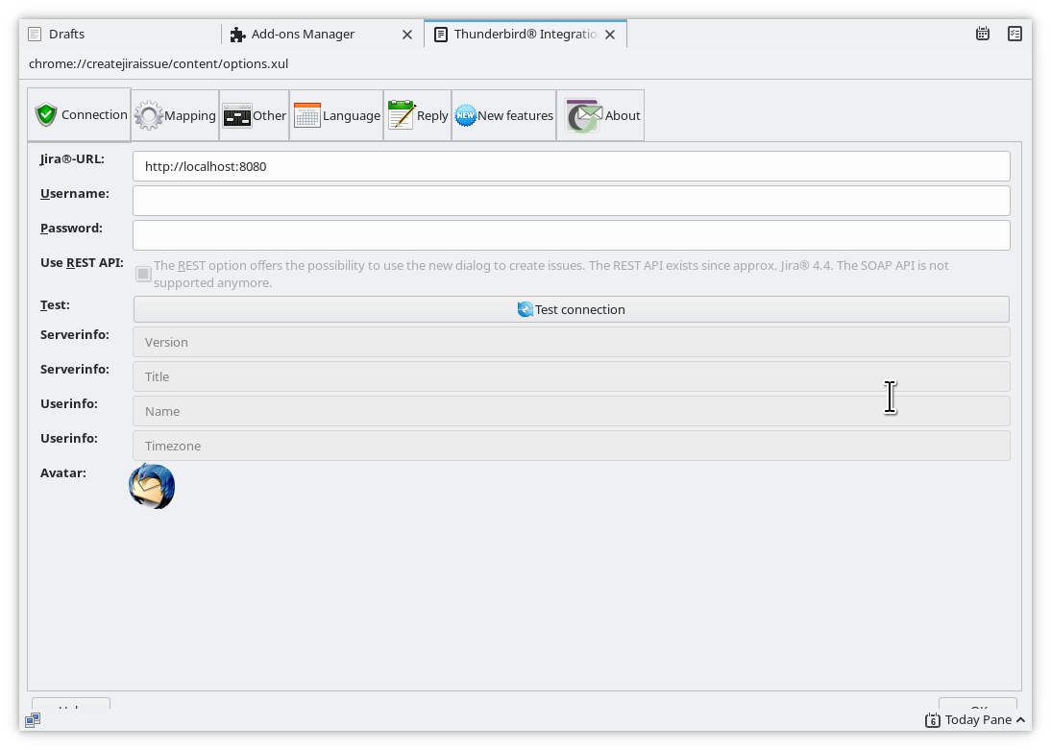Click the Thunderbird avatar image

[x=152, y=486]
